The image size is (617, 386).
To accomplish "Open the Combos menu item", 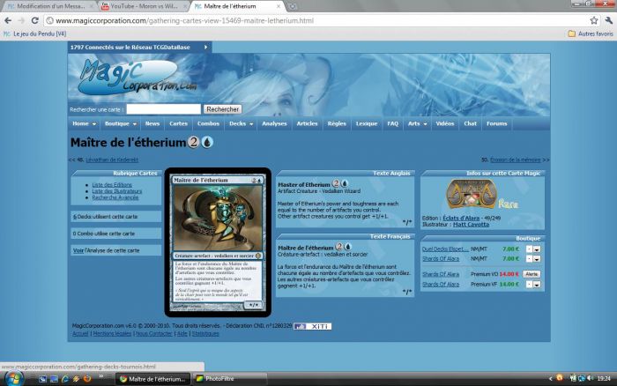I will 208,123.
